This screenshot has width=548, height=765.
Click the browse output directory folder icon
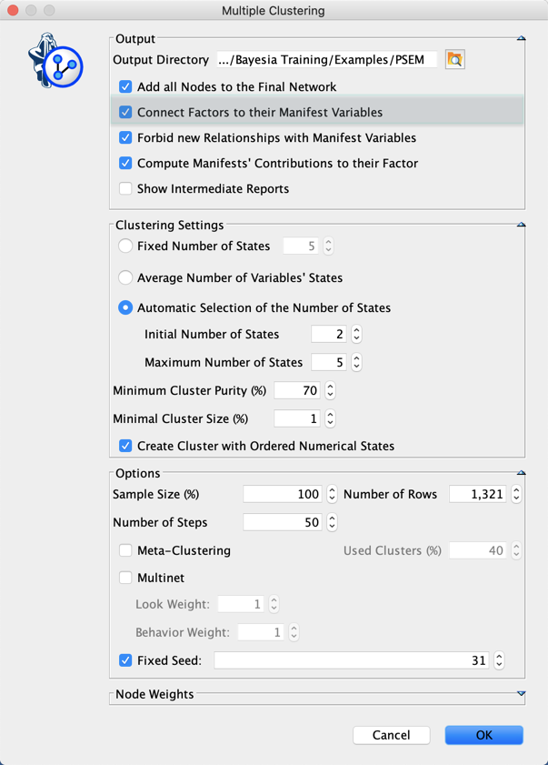point(454,60)
